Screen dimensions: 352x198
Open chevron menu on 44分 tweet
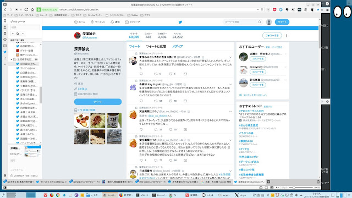click(230, 140)
